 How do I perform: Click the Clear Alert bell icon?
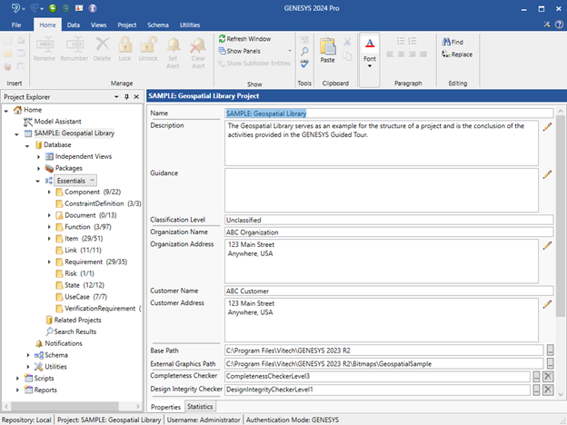(x=198, y=45)
